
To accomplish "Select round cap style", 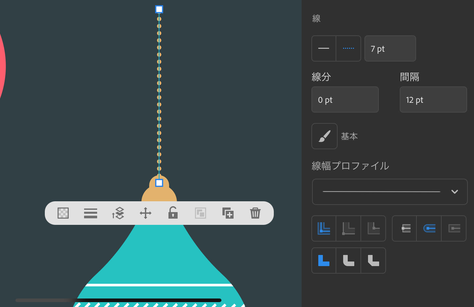I will point(429,228).
